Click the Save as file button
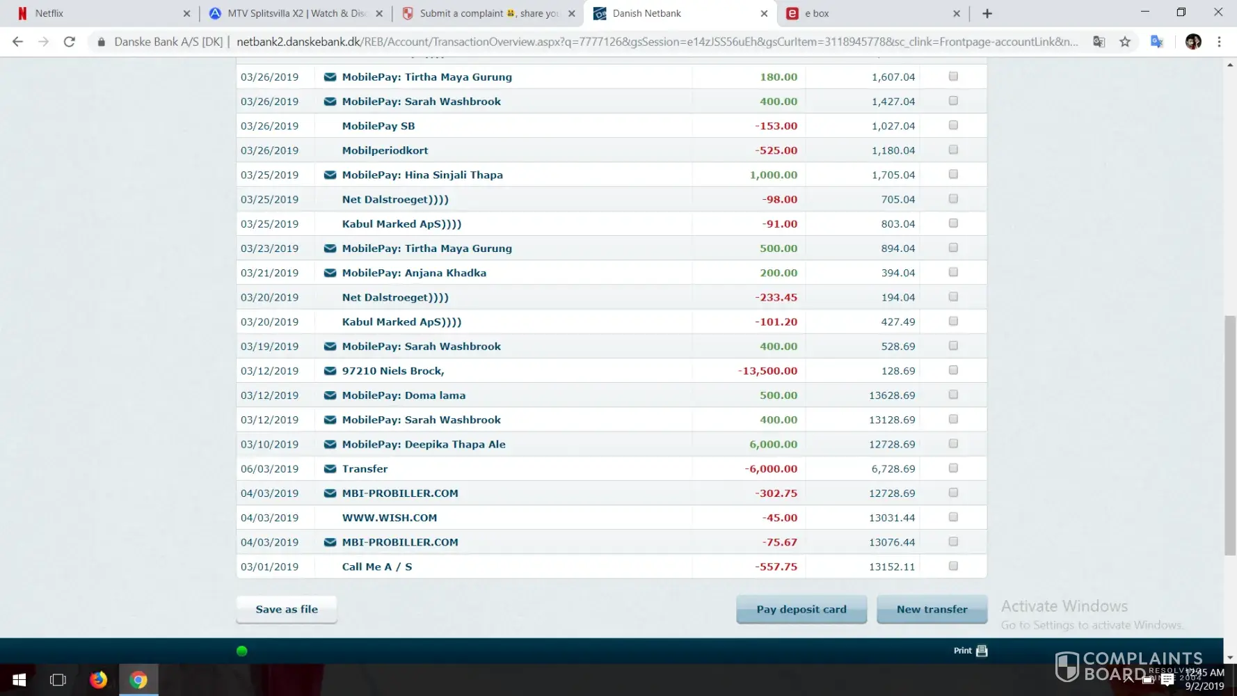 click(287, 609)
